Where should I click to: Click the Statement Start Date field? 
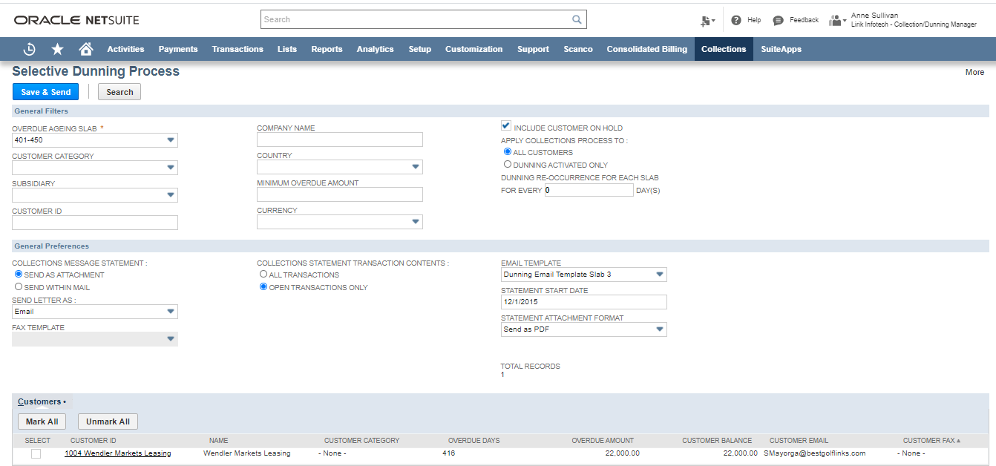tap(584, 302)
